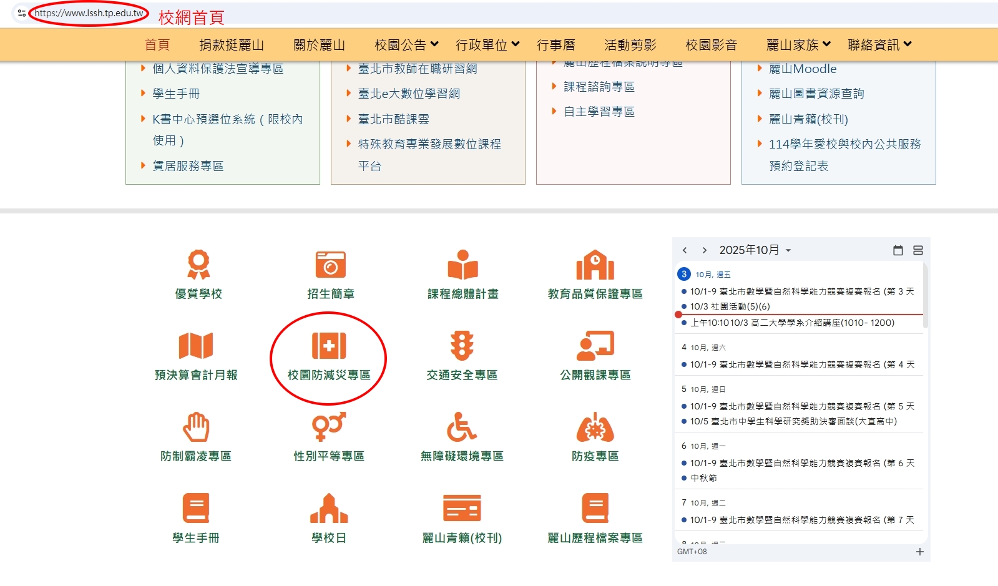
Task: Open the 麗山Moodle link
Action: coord(803,69)
